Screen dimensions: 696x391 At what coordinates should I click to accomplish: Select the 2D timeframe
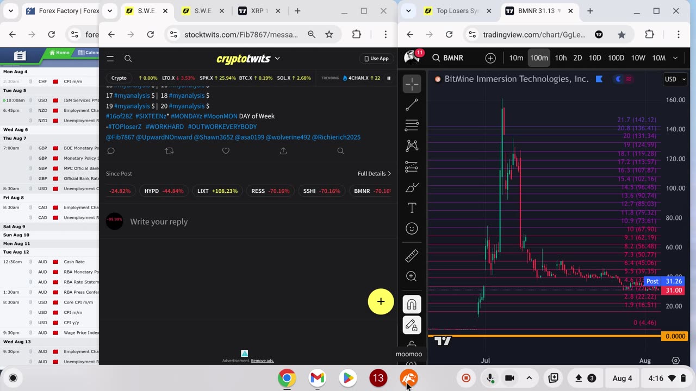577,58
